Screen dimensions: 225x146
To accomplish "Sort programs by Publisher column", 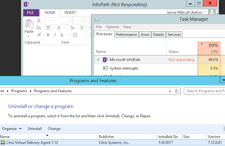I will pyautogui.click(x=127, y=137).
